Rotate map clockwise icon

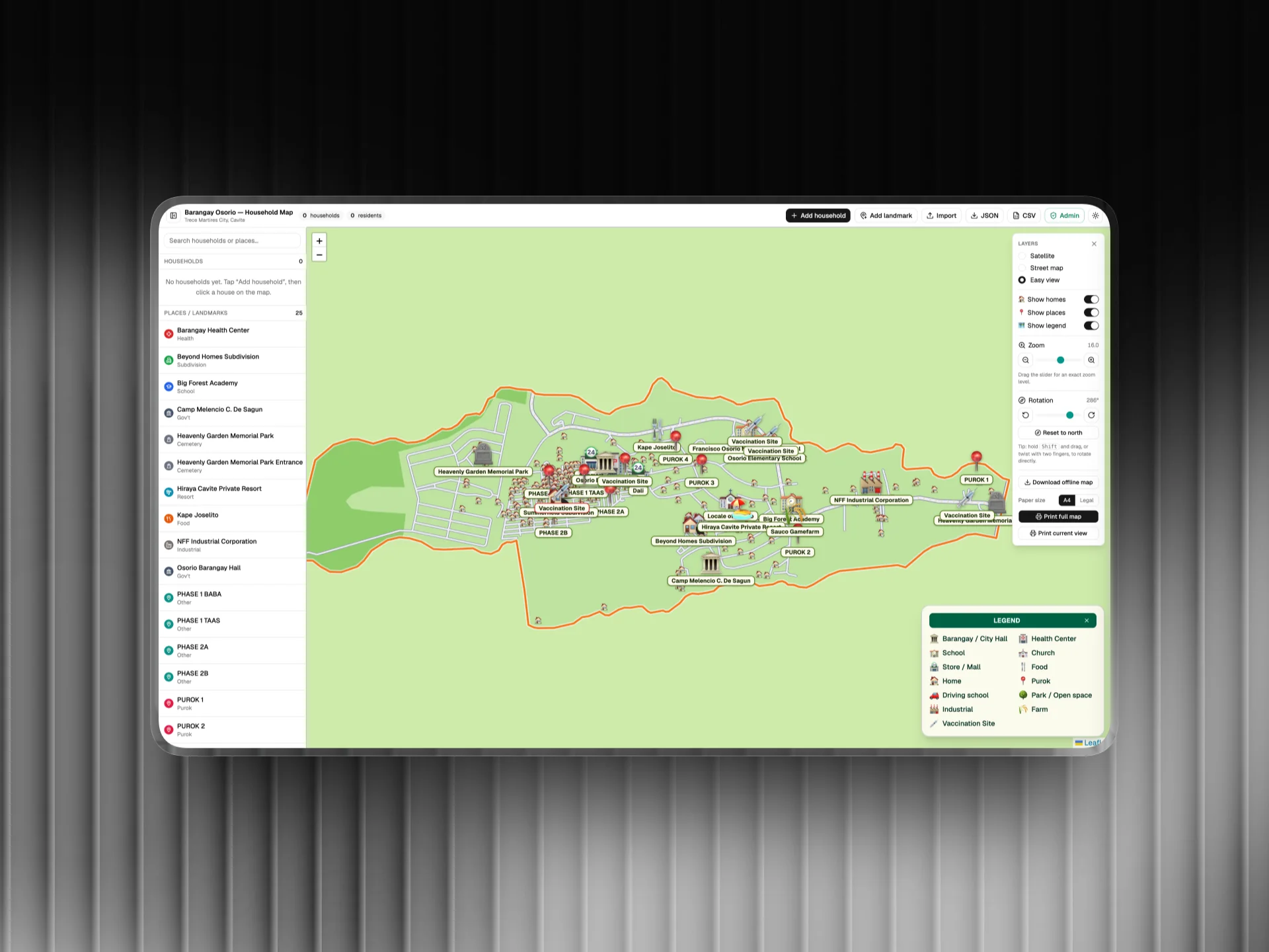1091,415
